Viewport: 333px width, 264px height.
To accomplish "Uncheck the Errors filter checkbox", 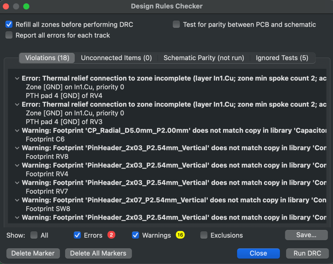I will tap(77, 235).
